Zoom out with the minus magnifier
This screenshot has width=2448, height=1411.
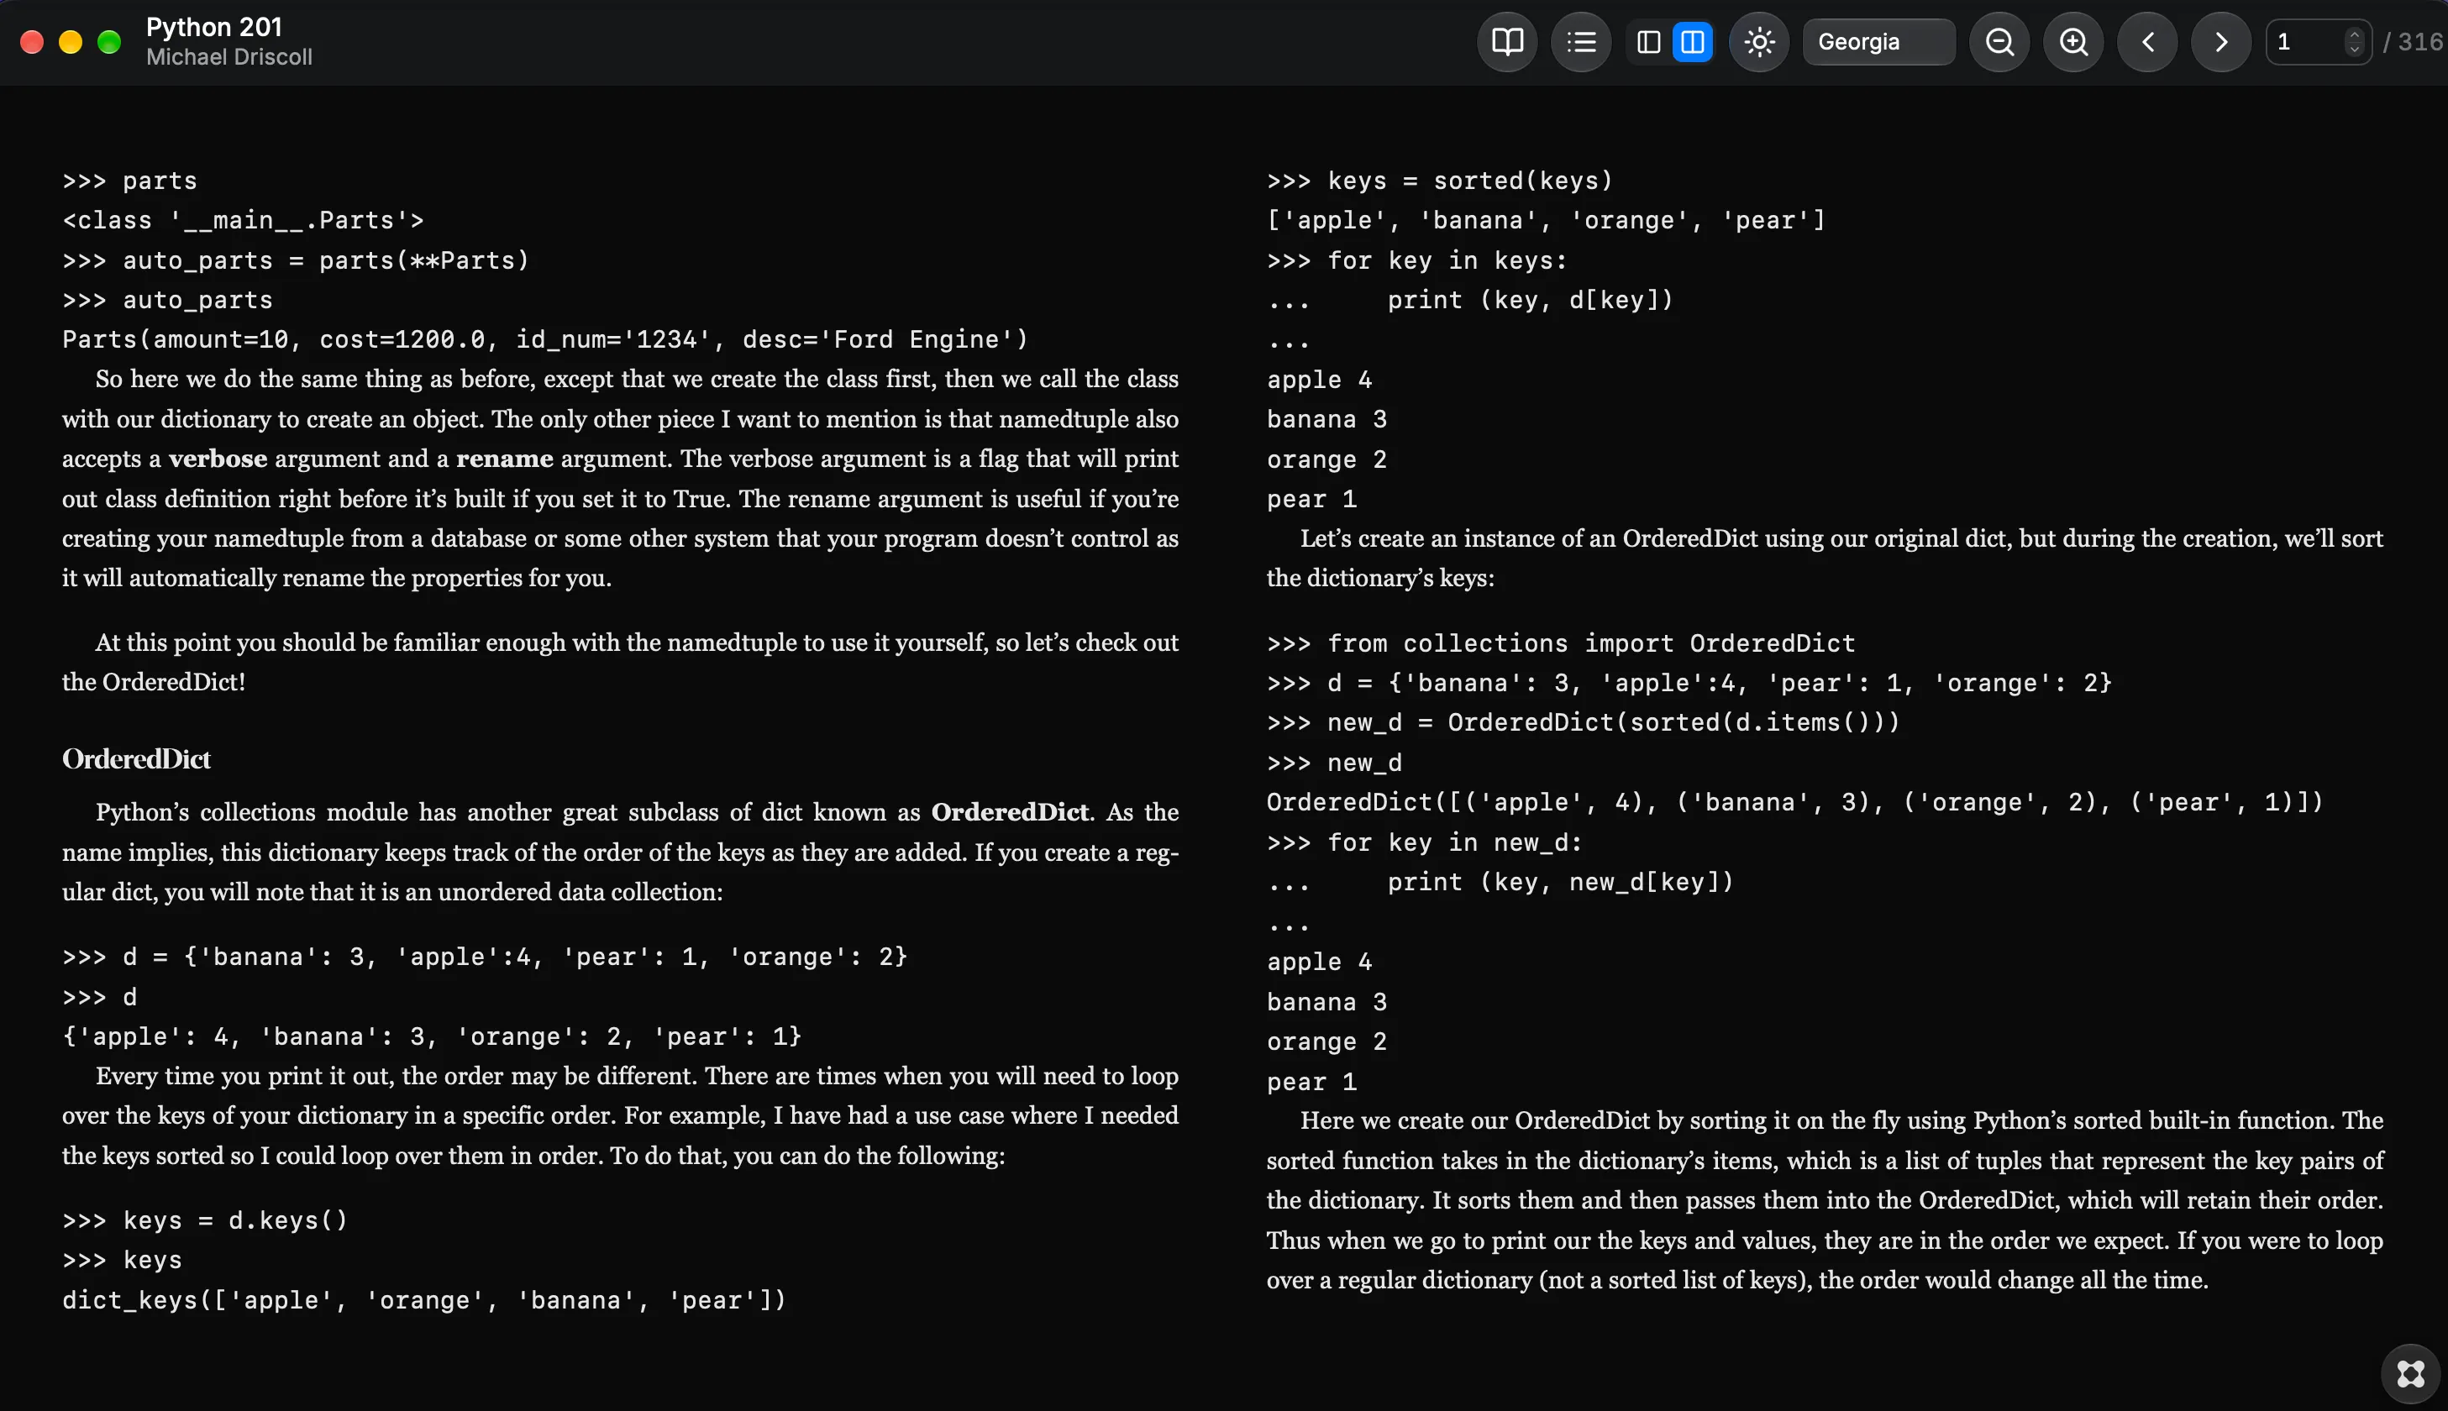pos(1999,42)
